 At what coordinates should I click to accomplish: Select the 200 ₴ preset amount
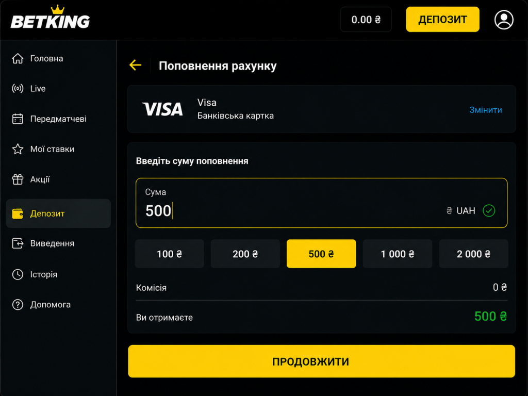pos(245,254)
